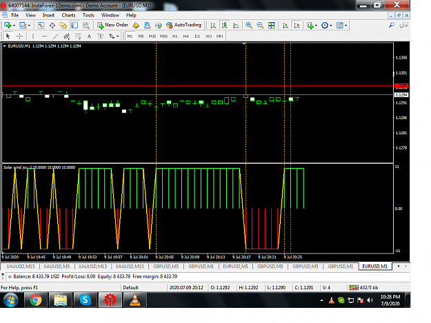The image size is (431, 323).
Task: Open the chat bubbles icon
Action: click(403, 25)
